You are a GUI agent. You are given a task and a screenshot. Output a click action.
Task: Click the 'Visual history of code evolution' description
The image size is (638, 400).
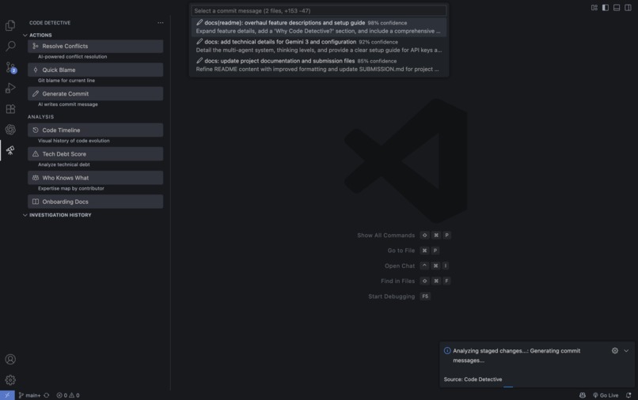(74, 141)
